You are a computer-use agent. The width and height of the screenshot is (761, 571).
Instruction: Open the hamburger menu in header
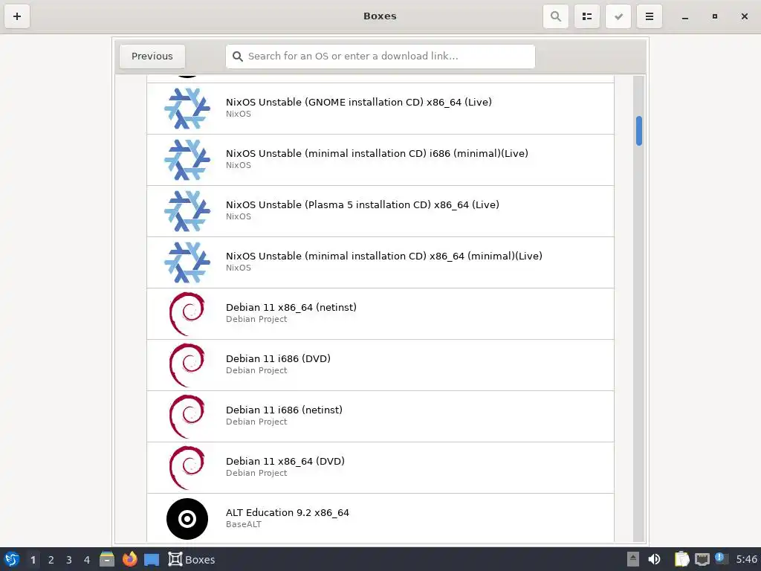pyautogui.click(x=650, y=16)
